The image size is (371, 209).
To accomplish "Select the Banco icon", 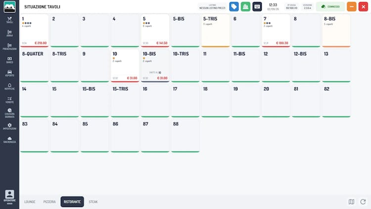I will 9,60.
